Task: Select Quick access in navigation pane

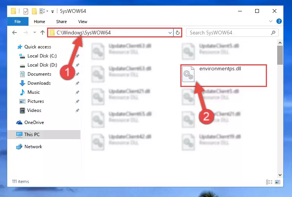Action: [x=38, y=47]
